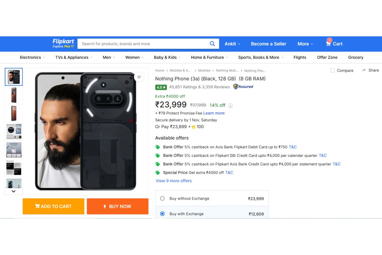Viewport: 382px width, 255px height.
Task: Click the Flipkart Assured badge
Action: pos(243,87)
